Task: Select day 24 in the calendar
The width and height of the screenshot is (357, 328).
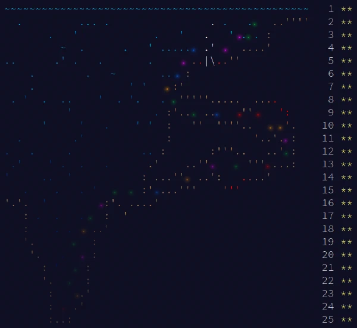Action: point(328,307)
